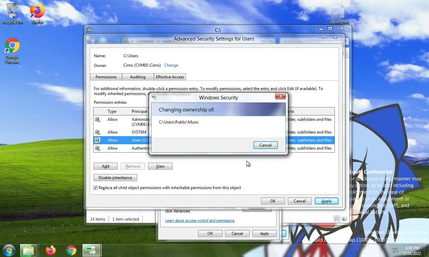Click the View permission entry button
Image resolution: width=429 pixels, height=257 pixels.
160,166
